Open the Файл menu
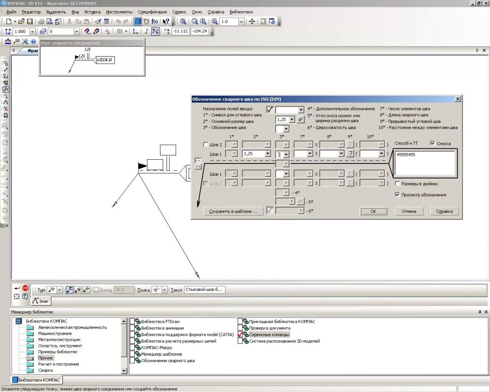The image size is (490, 392). (x=11, y=12)
